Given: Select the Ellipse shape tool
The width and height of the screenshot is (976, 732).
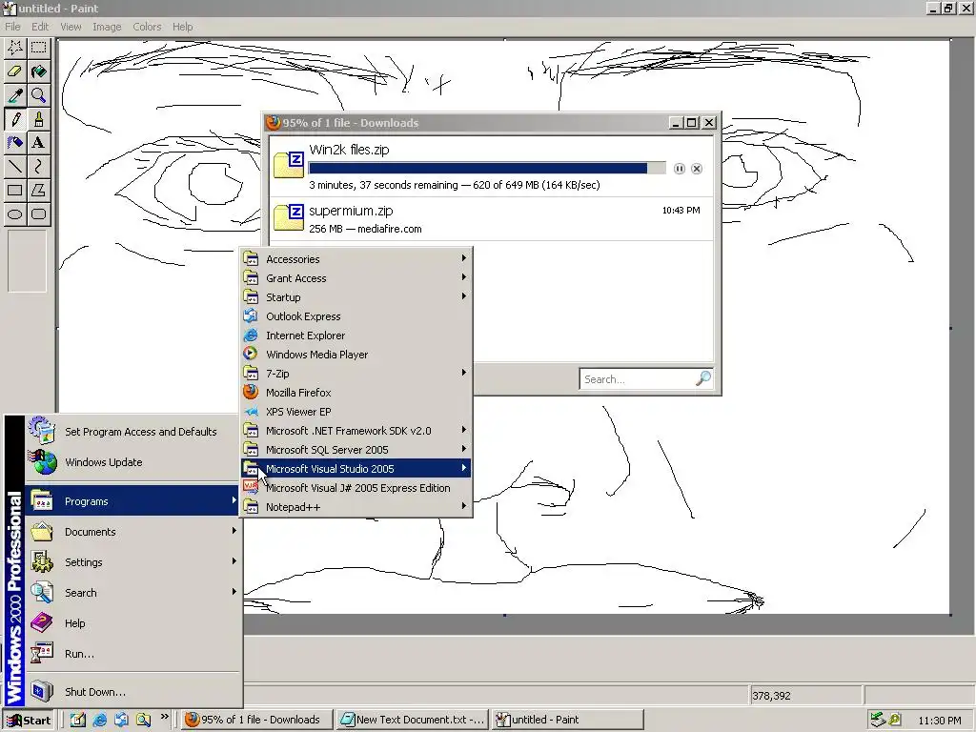Looking at the screenshot, I should pos(15,214).
